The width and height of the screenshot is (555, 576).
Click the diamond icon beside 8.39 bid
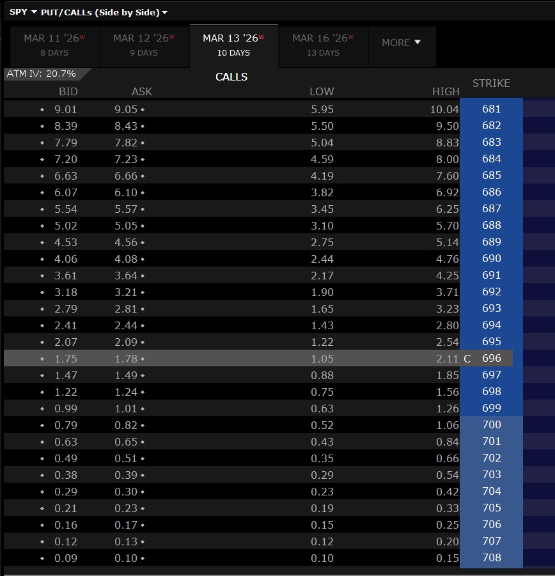pyautogui.click(x=42, y=127)
